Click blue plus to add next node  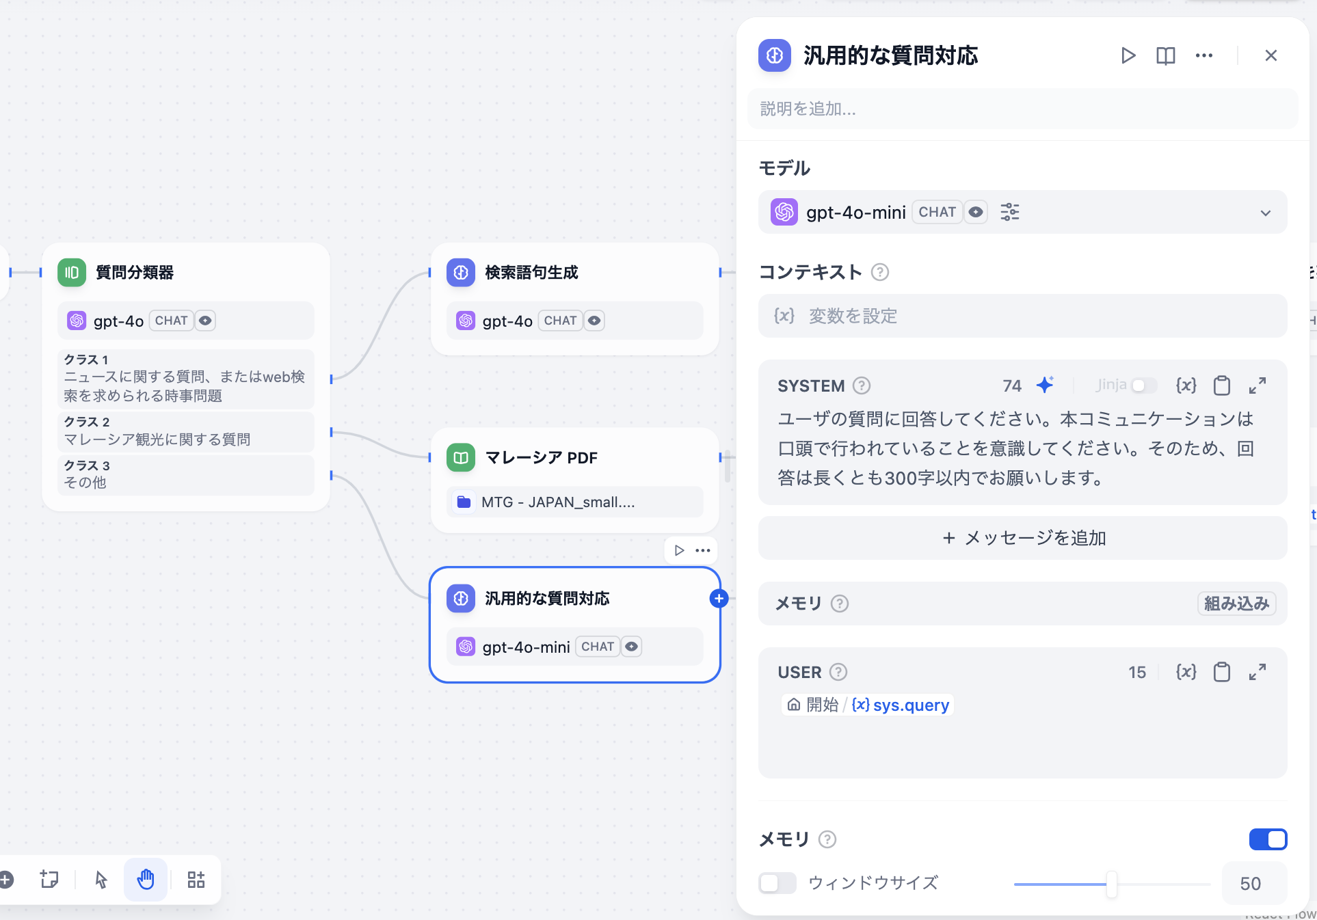(719, 598)
